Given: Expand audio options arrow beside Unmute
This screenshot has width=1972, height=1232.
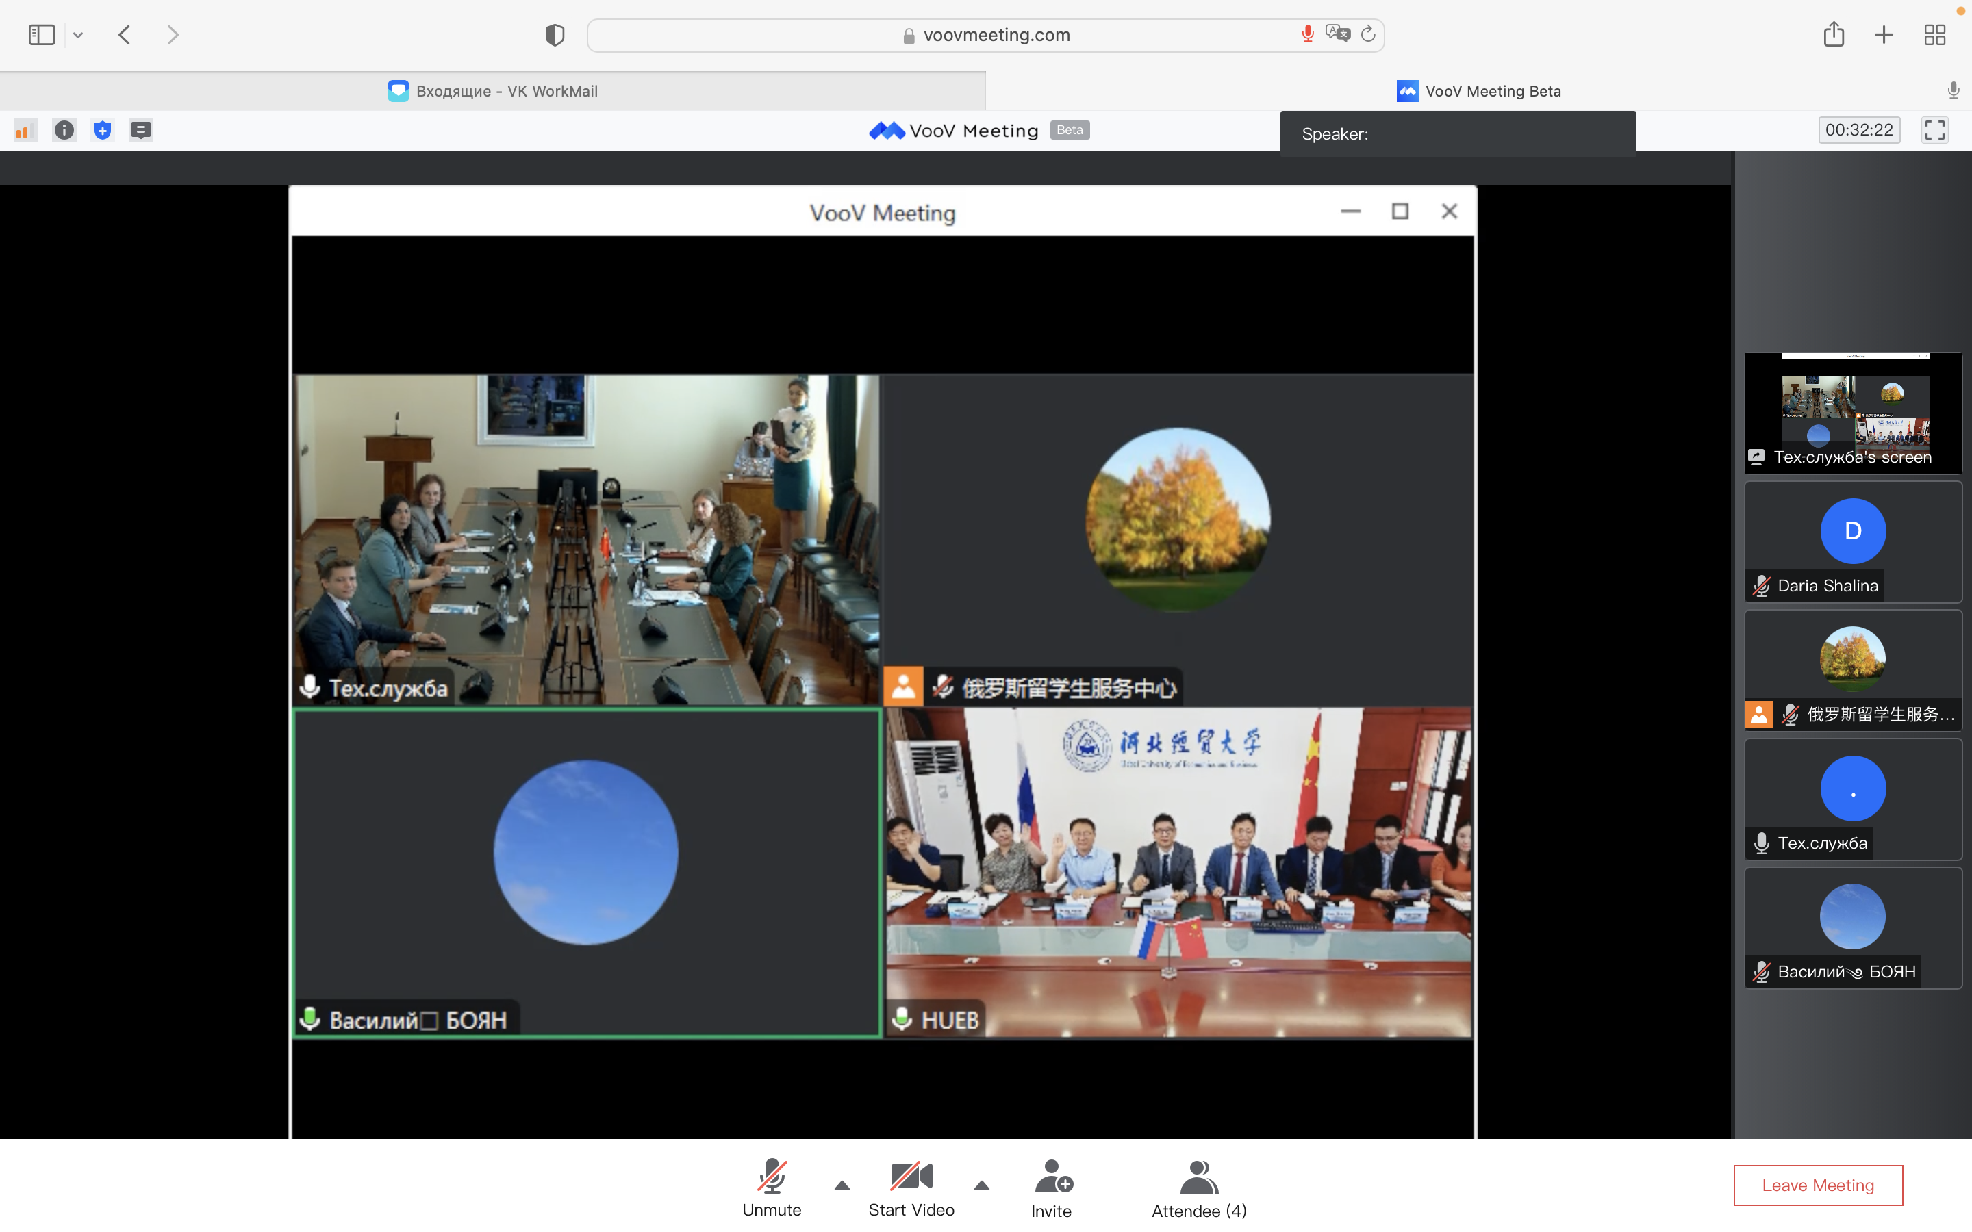Looking at the screenshot, I should [x=842, y=1185].
